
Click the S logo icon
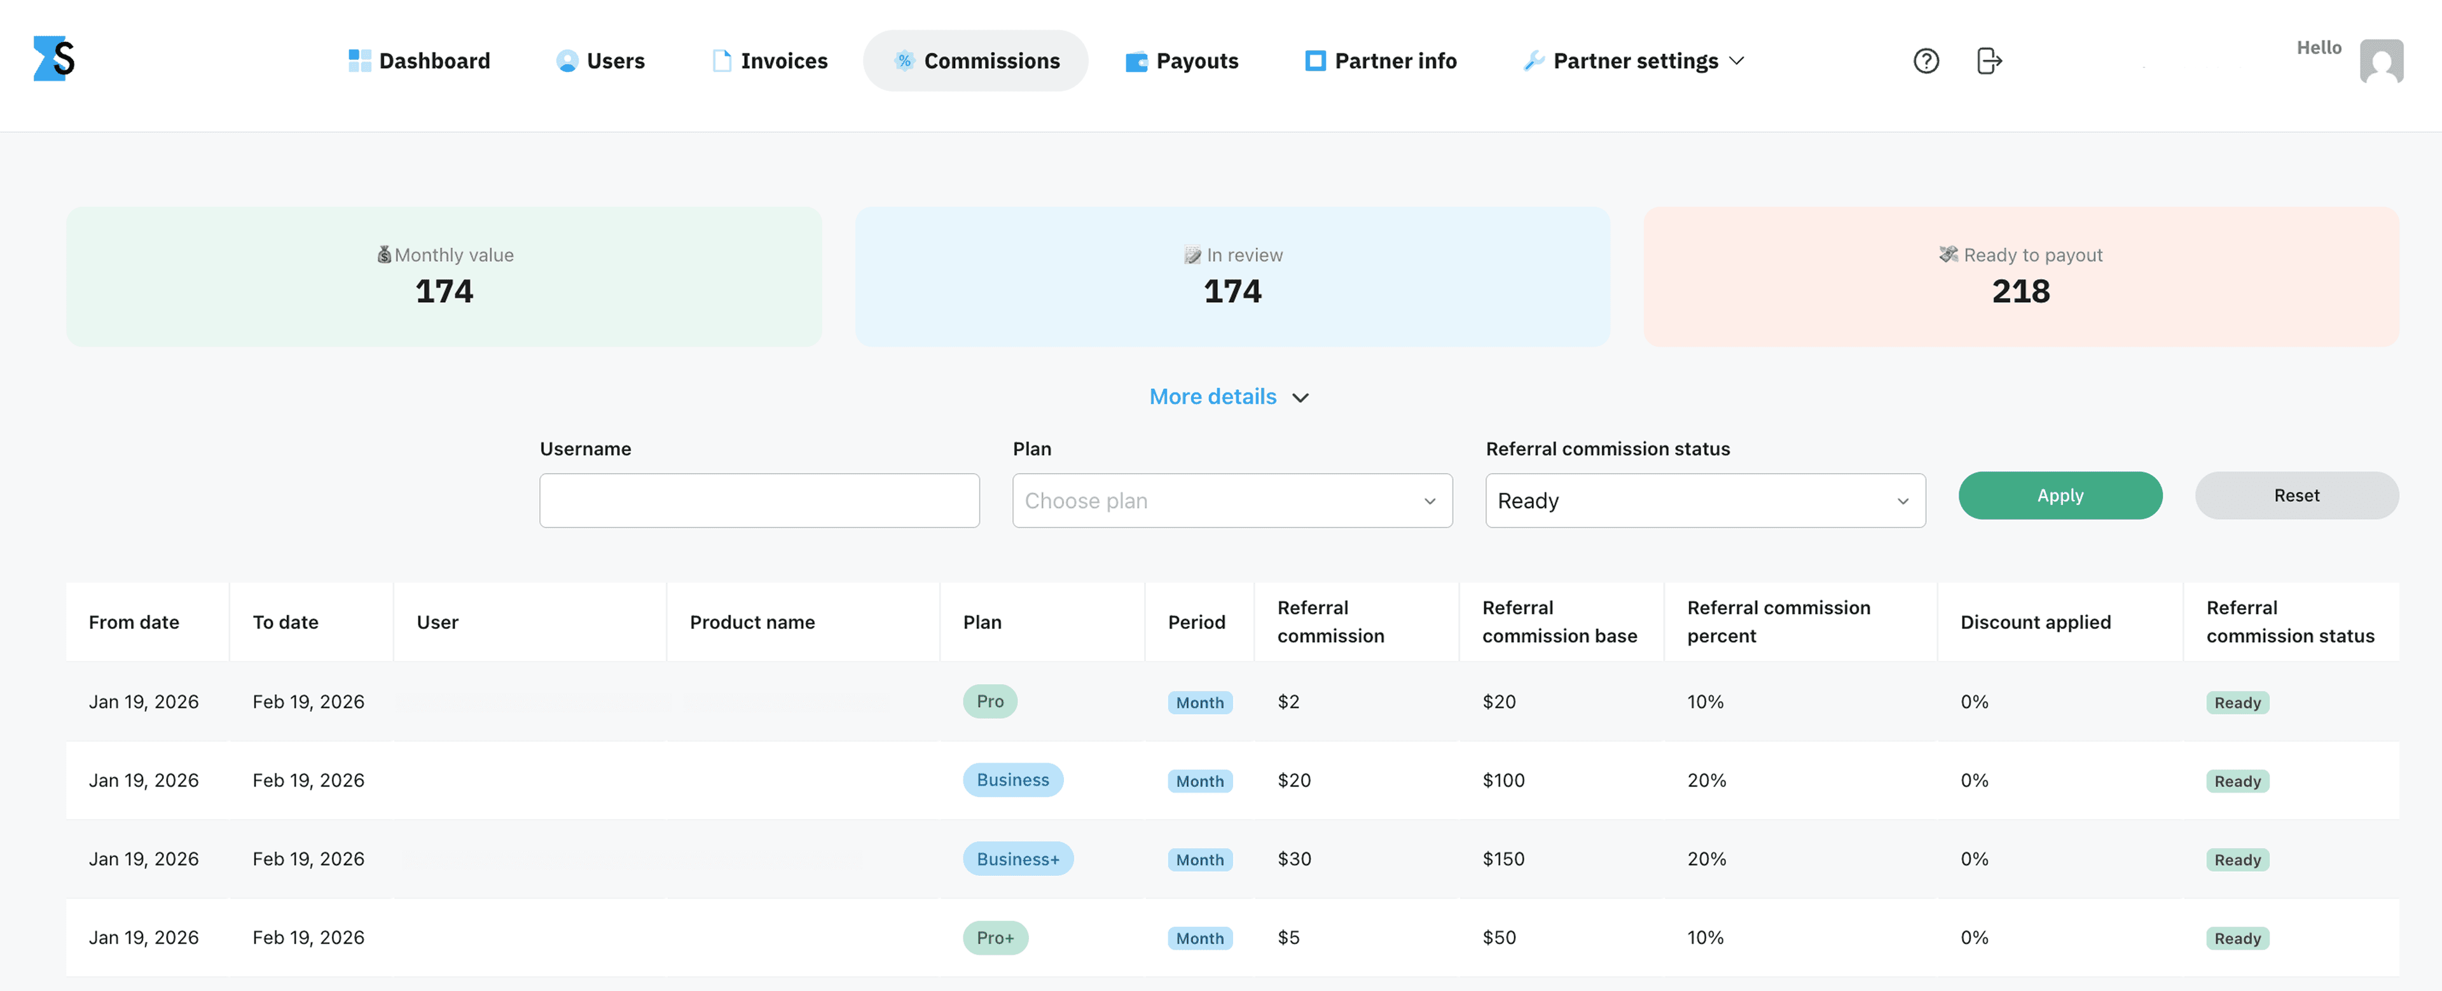click(x=54, y=59)
